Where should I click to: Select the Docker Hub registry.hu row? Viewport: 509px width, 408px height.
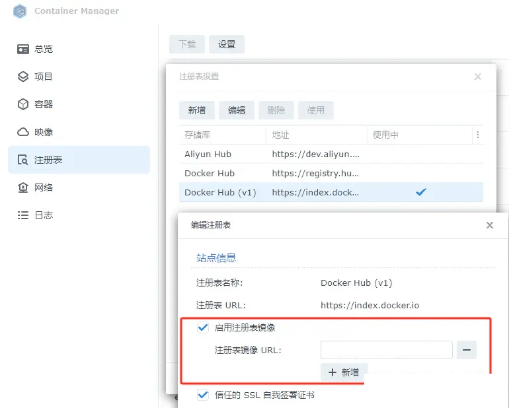[331, 173]
